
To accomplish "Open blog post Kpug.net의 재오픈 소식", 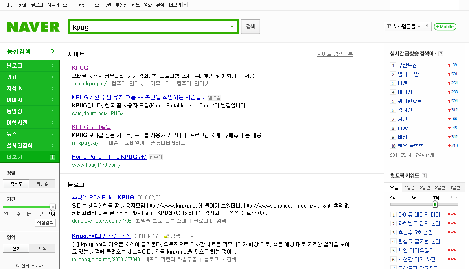I will click(x=101, y=236).
